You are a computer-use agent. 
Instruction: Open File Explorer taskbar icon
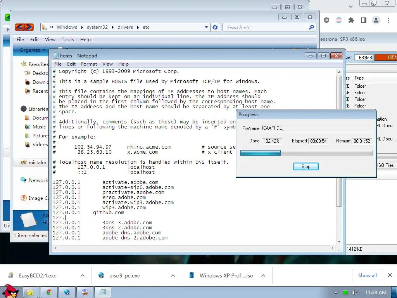pyautogui.click(x=30, y=293)
